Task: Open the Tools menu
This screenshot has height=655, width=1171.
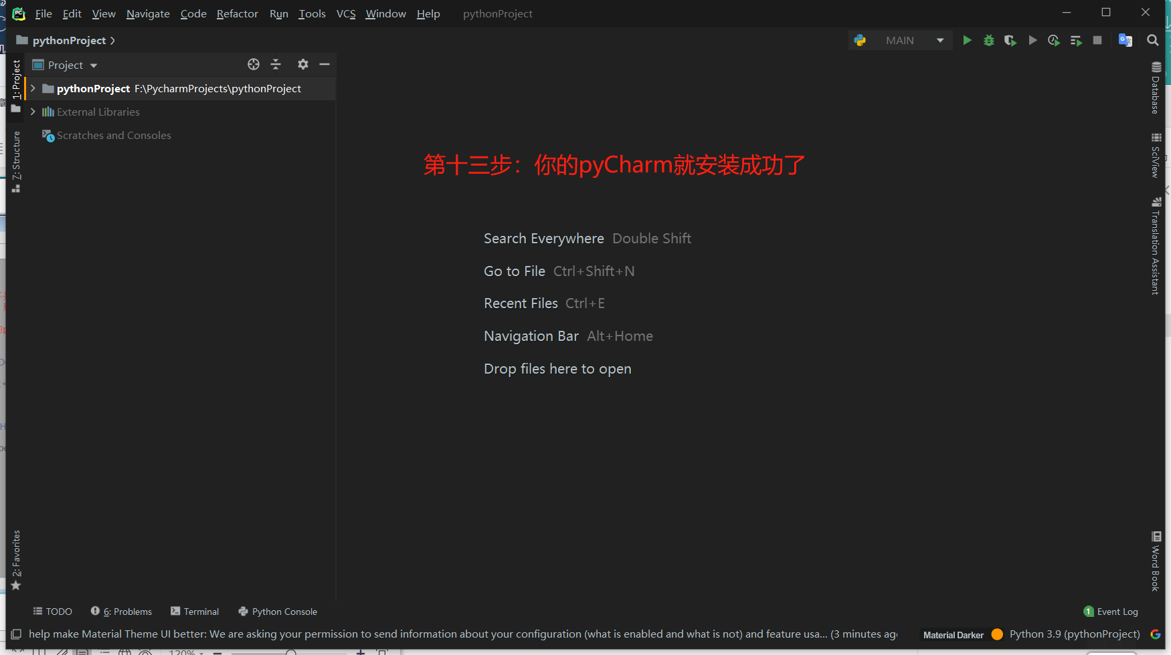Action: tap(312, 13)
